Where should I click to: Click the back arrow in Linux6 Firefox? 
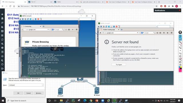[x=100, y=33]
